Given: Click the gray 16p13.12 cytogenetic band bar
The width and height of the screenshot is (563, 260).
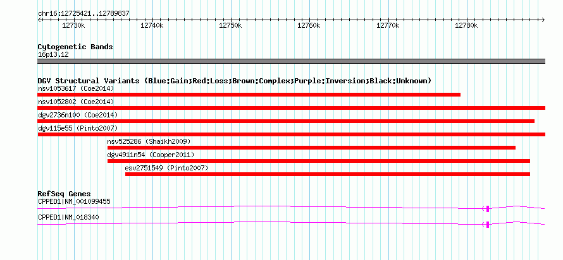Looking at the screenshot, I should 291,61.
